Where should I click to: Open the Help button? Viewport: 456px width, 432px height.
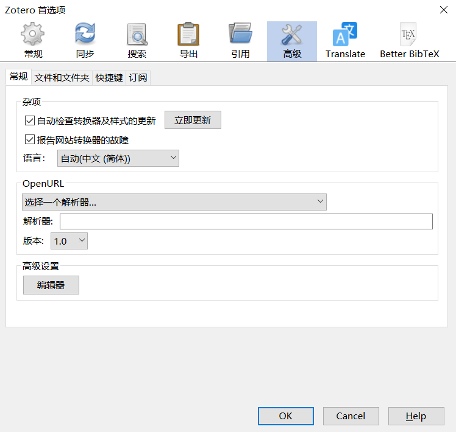point(416,416)
